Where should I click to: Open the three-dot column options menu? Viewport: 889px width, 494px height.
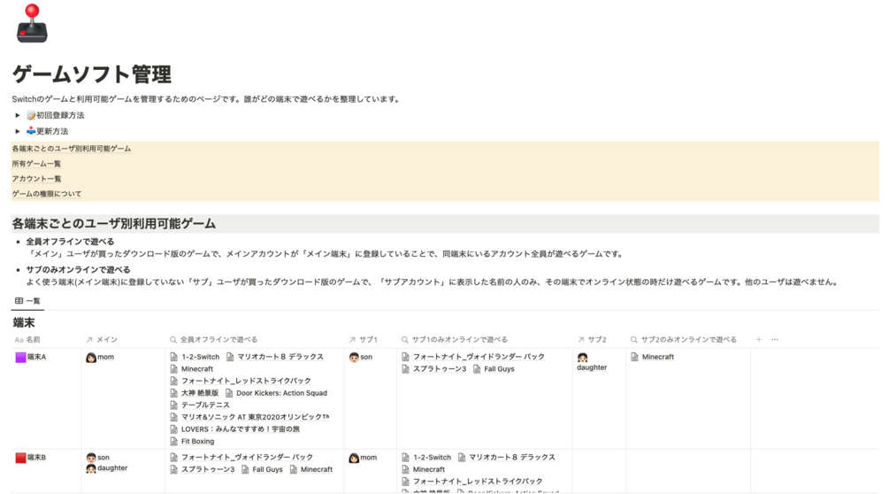(775, 340)
